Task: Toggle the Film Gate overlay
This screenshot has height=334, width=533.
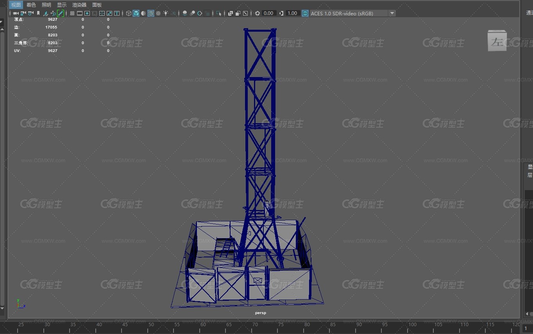Action: coord(80,13)
